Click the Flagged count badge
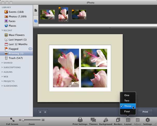Screen dimensions: 157x126 tap(30, 49)
